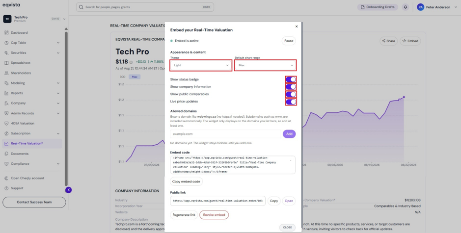Click Revoke embed button
Viewport: 461px width, 233px height.
pyautogui.click(x=214, y=215)
